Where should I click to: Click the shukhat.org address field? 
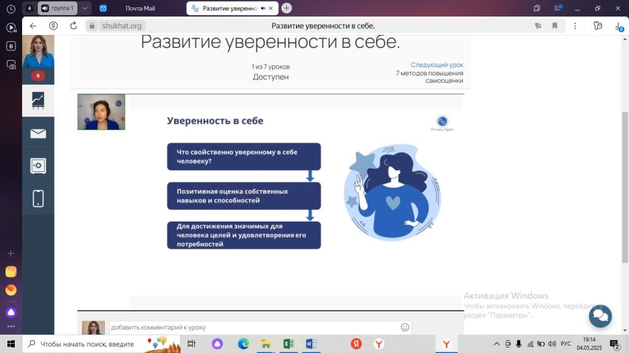(122, 26)
